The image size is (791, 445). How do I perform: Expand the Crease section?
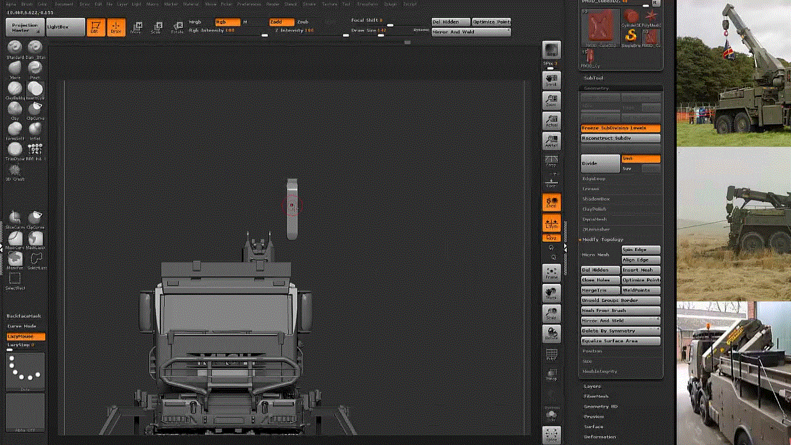591,189
